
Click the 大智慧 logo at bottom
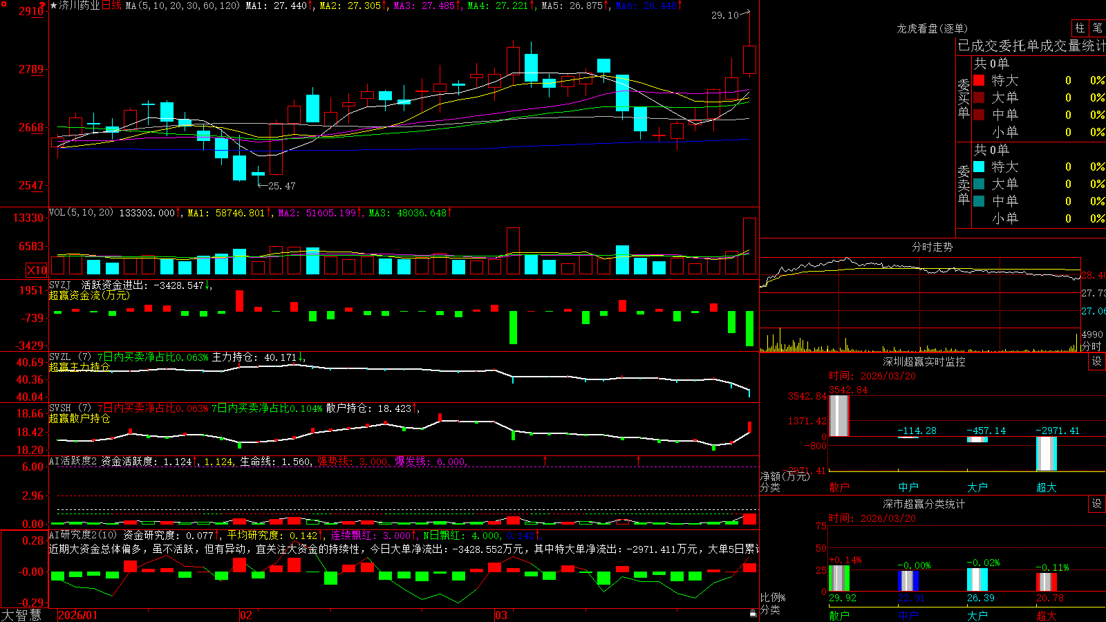click(21, 614)
